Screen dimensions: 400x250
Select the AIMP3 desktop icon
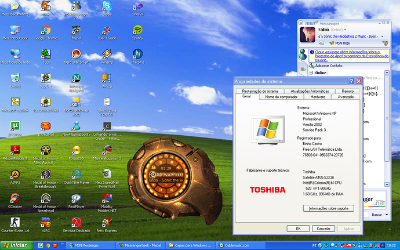(x=15, y=177)
